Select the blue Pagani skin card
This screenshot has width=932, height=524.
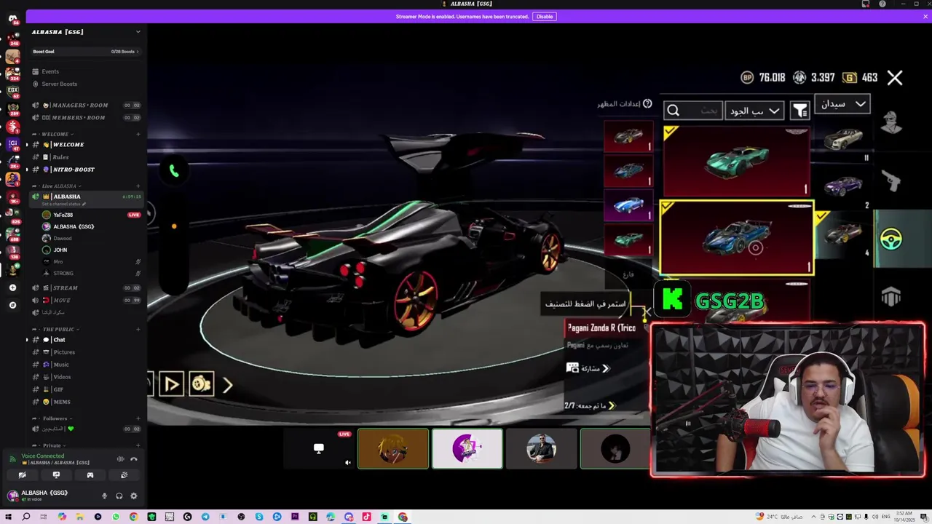tap(736, 238)
